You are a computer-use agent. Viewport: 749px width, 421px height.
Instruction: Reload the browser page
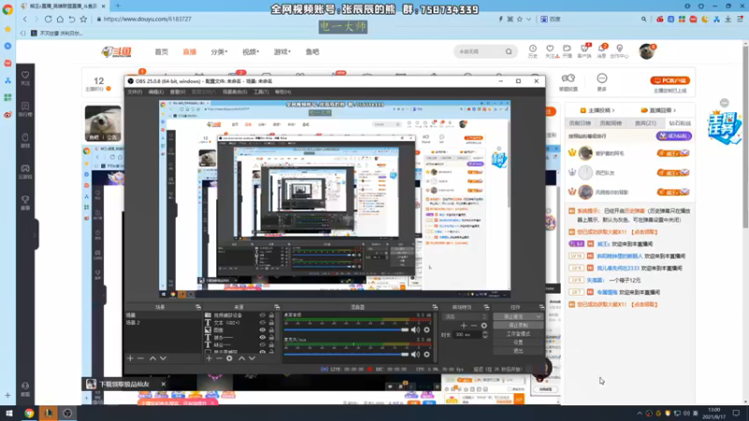(x=49, y=19)
